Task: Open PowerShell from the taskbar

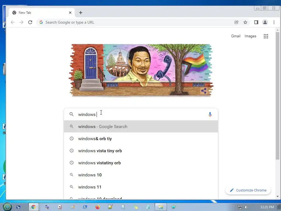Action: 85,207
